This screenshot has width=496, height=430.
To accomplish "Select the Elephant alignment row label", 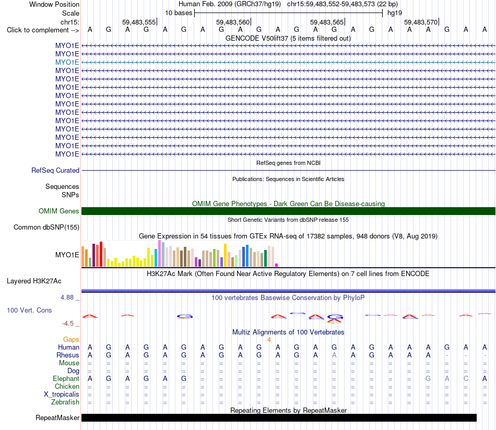I will click(66, 378).
